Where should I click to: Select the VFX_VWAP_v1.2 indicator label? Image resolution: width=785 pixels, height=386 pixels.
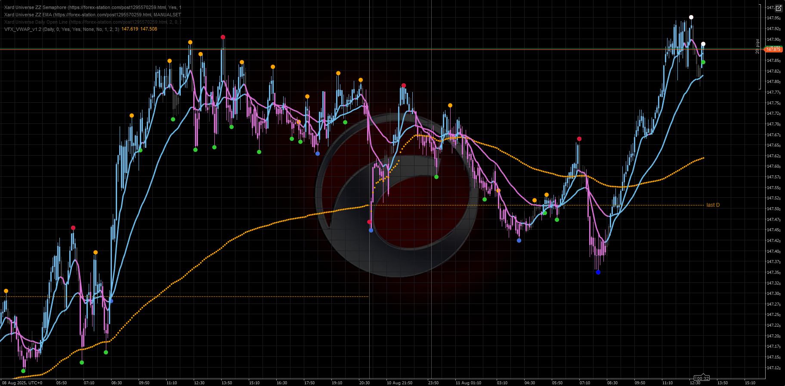62,29
